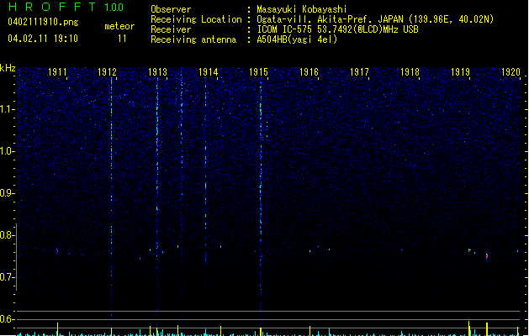Click the 1.0 kHz frequency label
The height and width of the screenshot is (336, 529).
click(x=7, y=151)
